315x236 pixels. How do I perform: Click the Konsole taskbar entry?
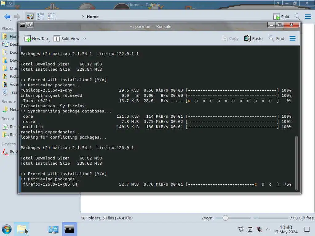tap(70, 229)
